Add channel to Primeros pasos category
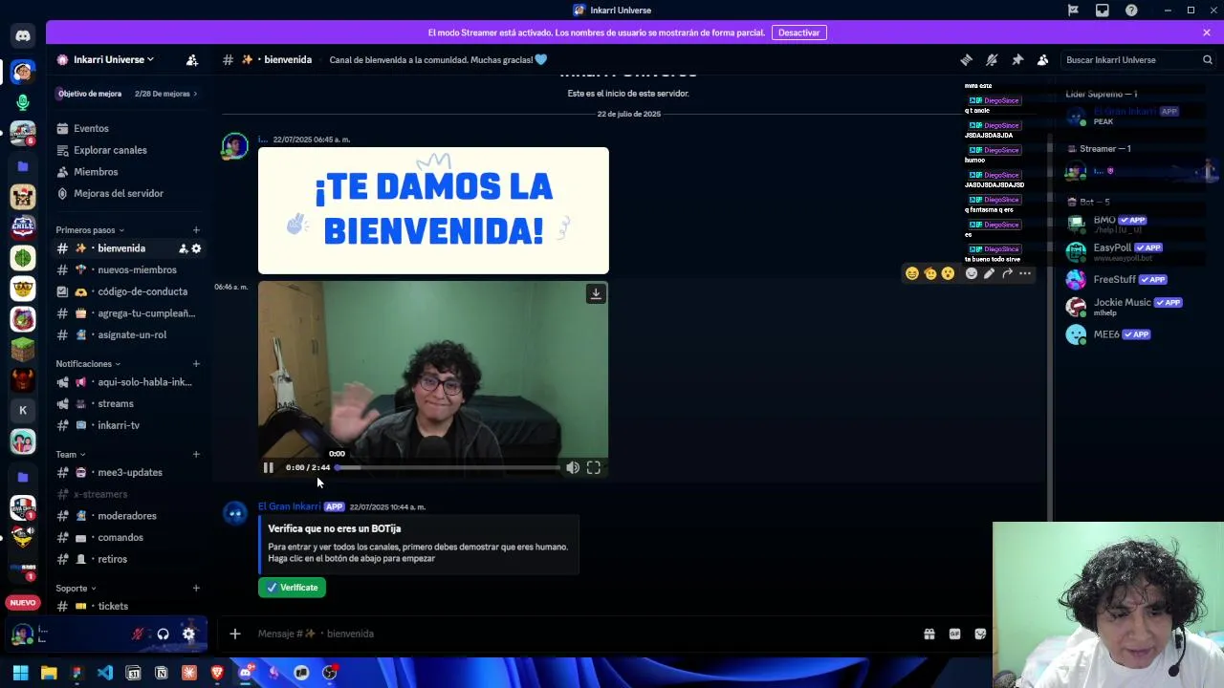This screenshot has width=1224, height=688. tap(196, 230)
